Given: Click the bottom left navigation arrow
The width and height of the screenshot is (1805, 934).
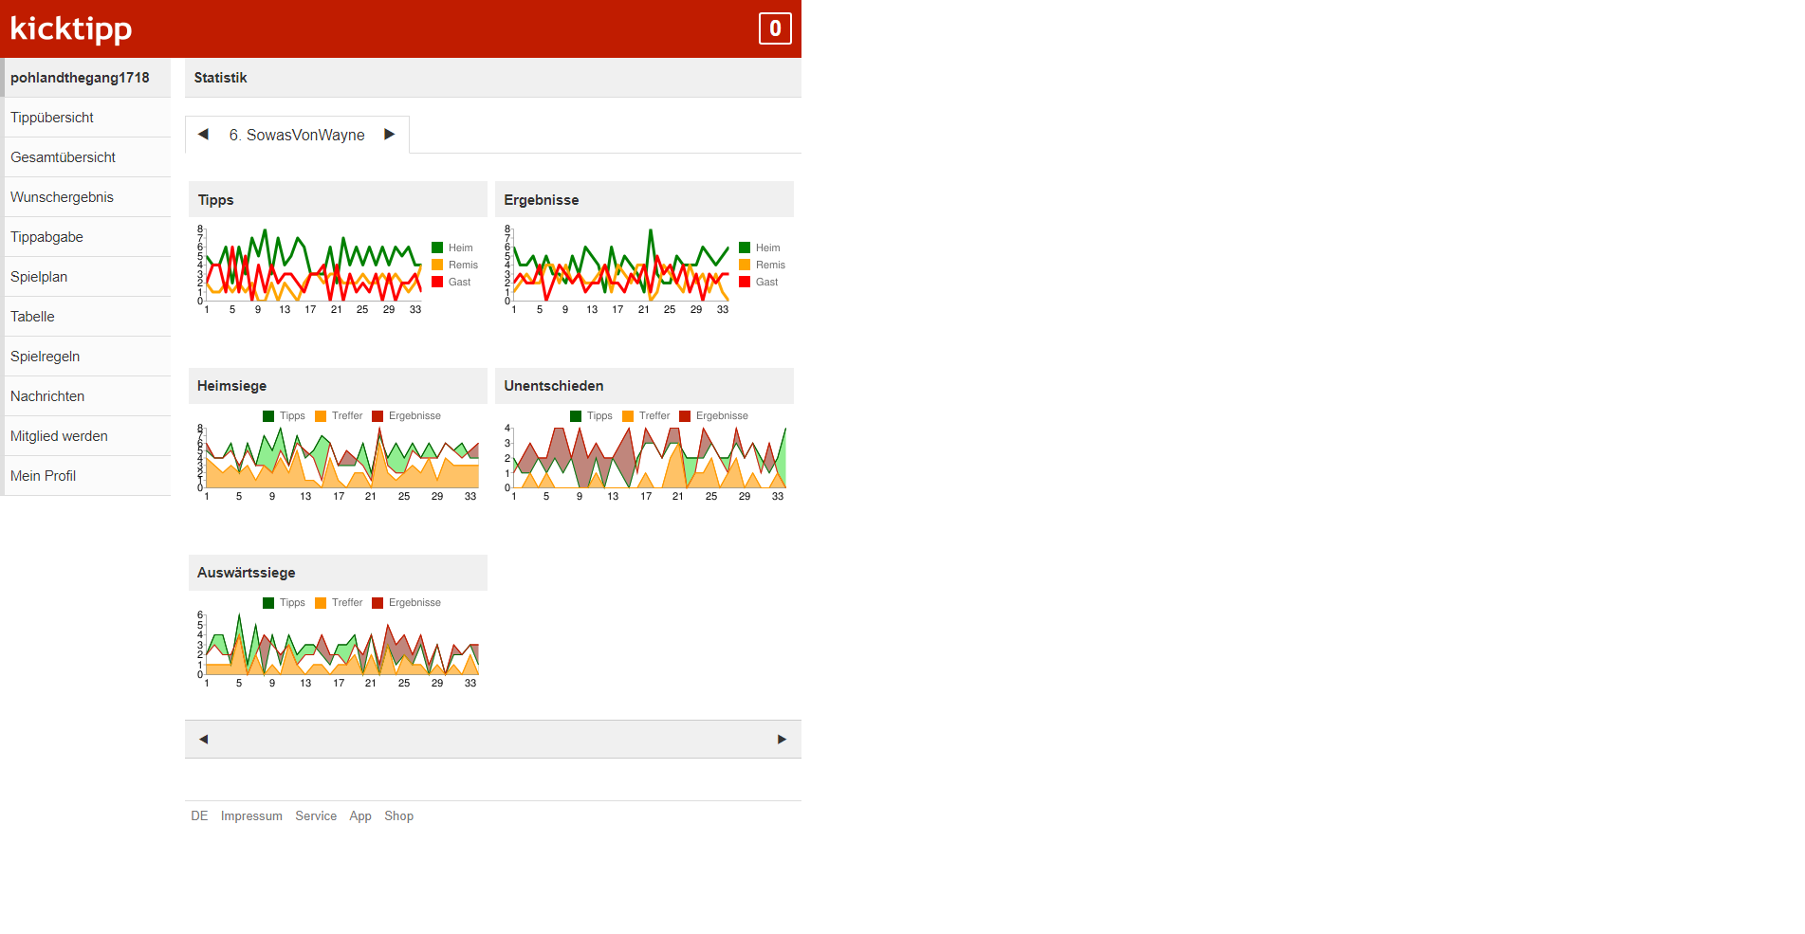Looking at the screenshot, I should 203,740.
